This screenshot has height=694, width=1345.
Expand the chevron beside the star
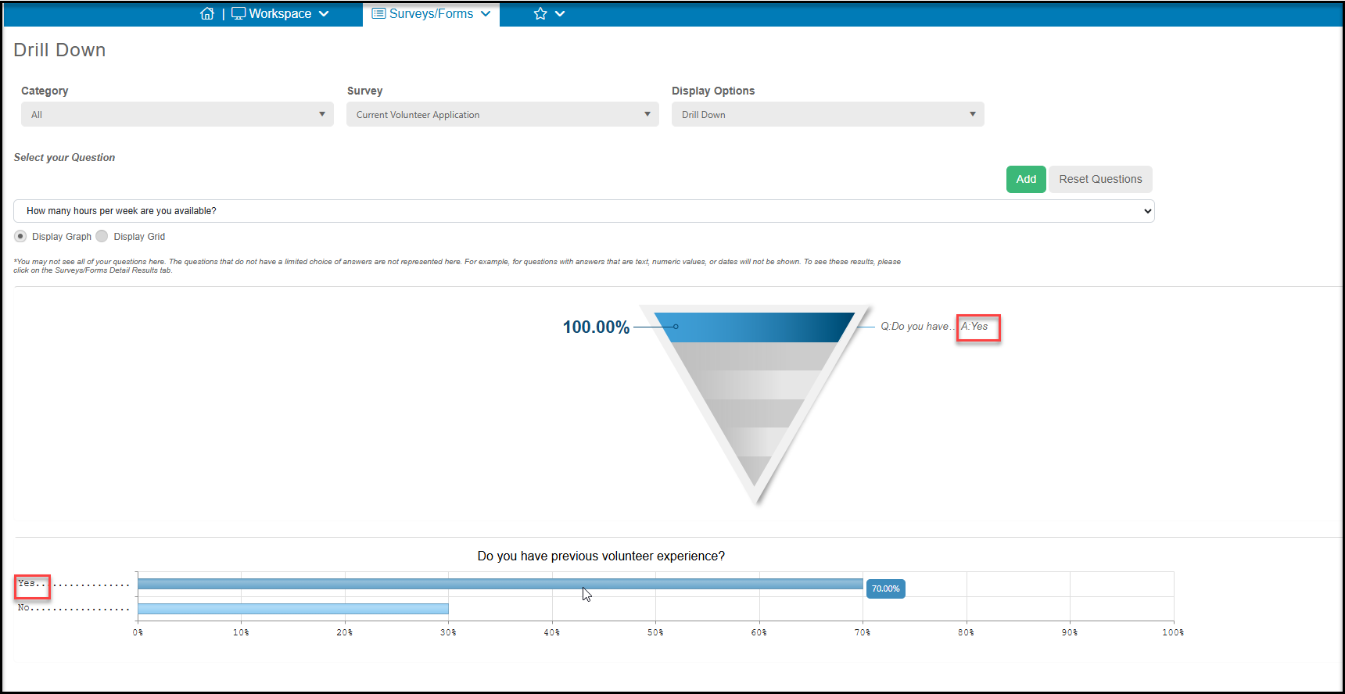[560, 13]
